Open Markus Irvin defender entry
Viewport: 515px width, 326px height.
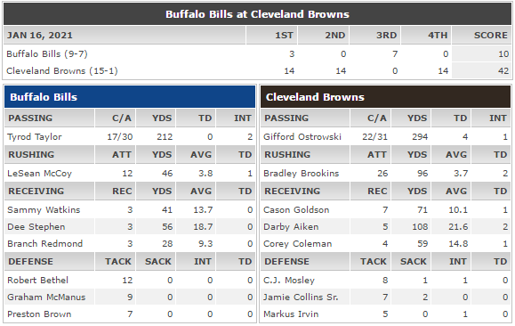pyautogui.click(x=291, y=314)
